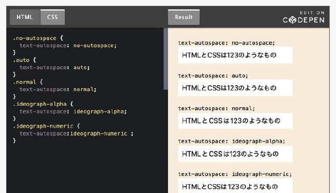The width and height of the screenshot is (336, 193).
Task: Click result label text-autospace: no-autospace;
Action: pyautogui.click(x=227, y=43)
